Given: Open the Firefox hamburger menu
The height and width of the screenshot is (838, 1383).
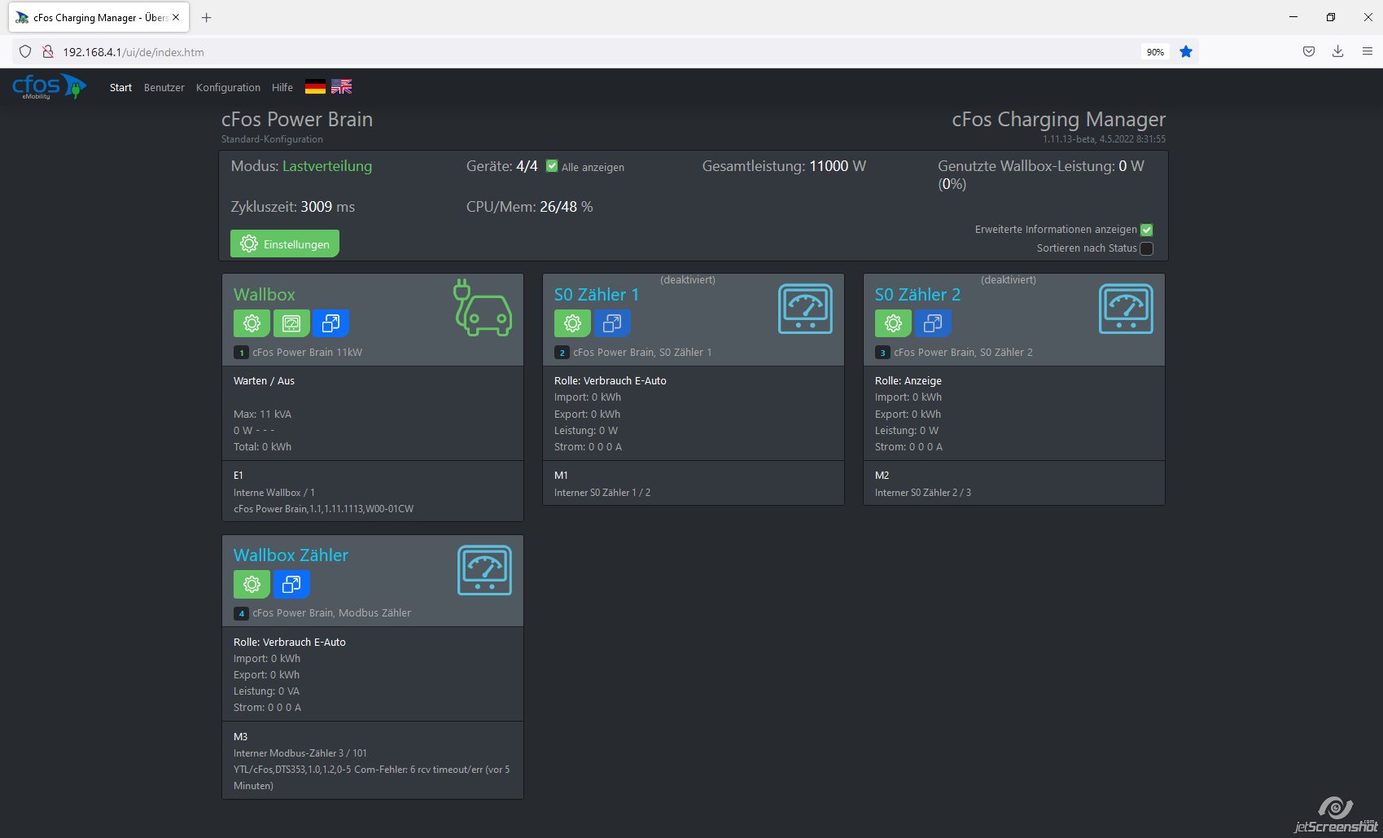Looking at the screenshot, I should 1368,51.
